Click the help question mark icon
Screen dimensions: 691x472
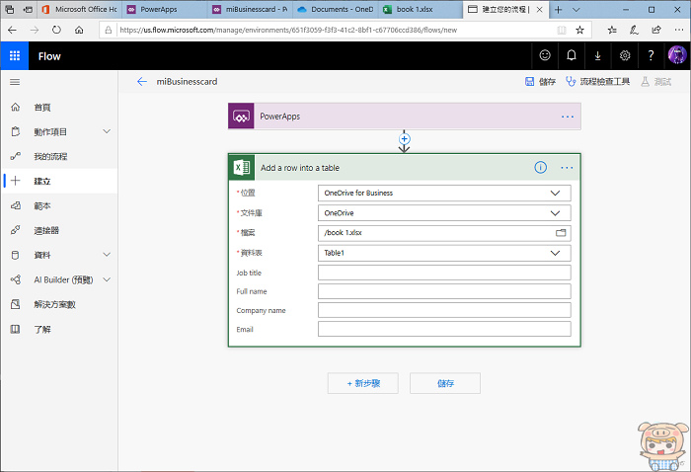click(x=651, y=56)
